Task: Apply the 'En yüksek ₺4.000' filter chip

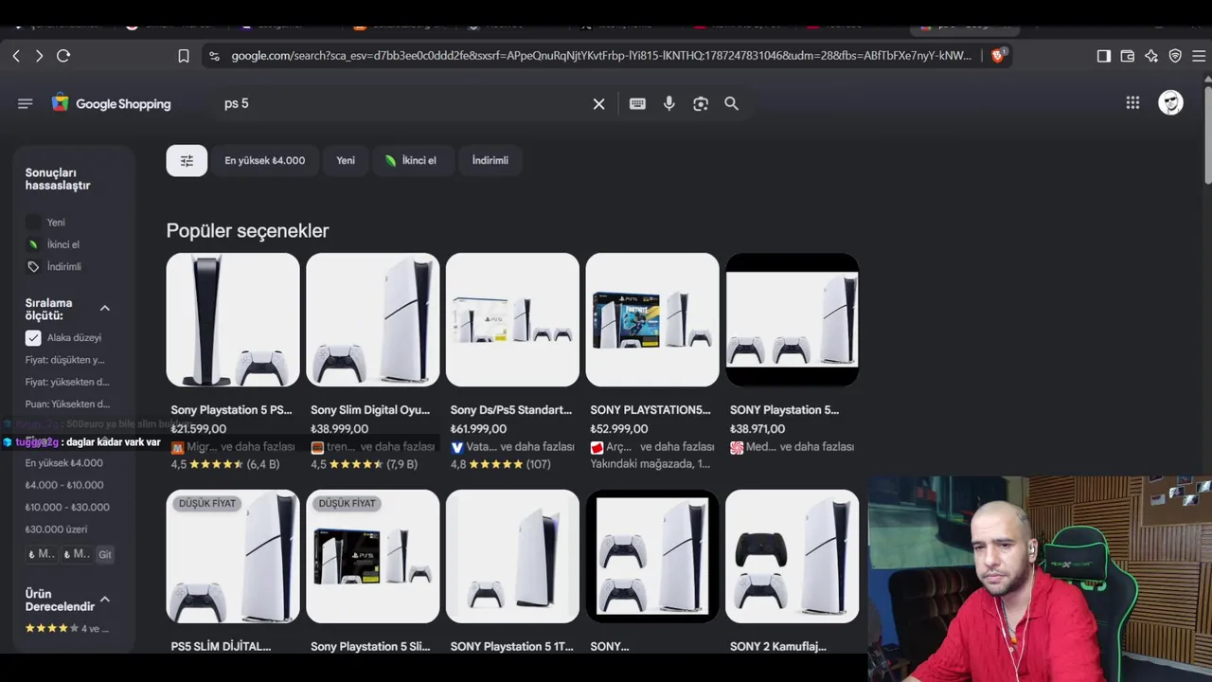Action: (x=265, y=161)
